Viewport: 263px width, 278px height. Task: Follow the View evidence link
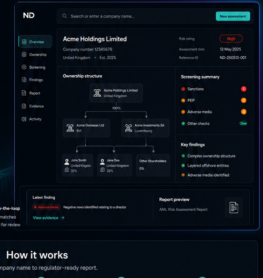click(48, 218)
